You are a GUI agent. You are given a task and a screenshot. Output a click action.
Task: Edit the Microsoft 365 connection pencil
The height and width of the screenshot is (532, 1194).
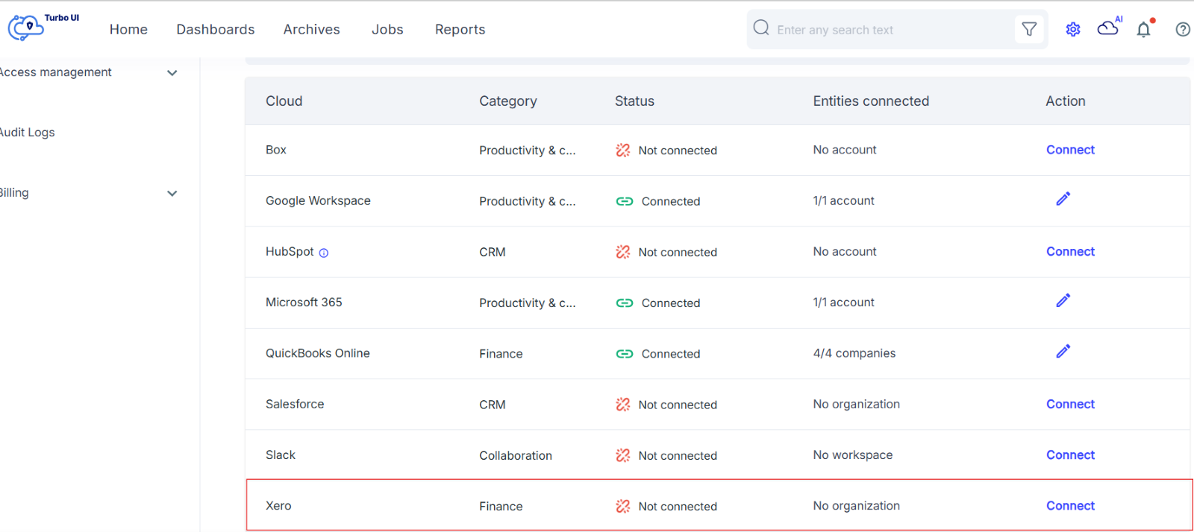click(x=1063, y=300)
